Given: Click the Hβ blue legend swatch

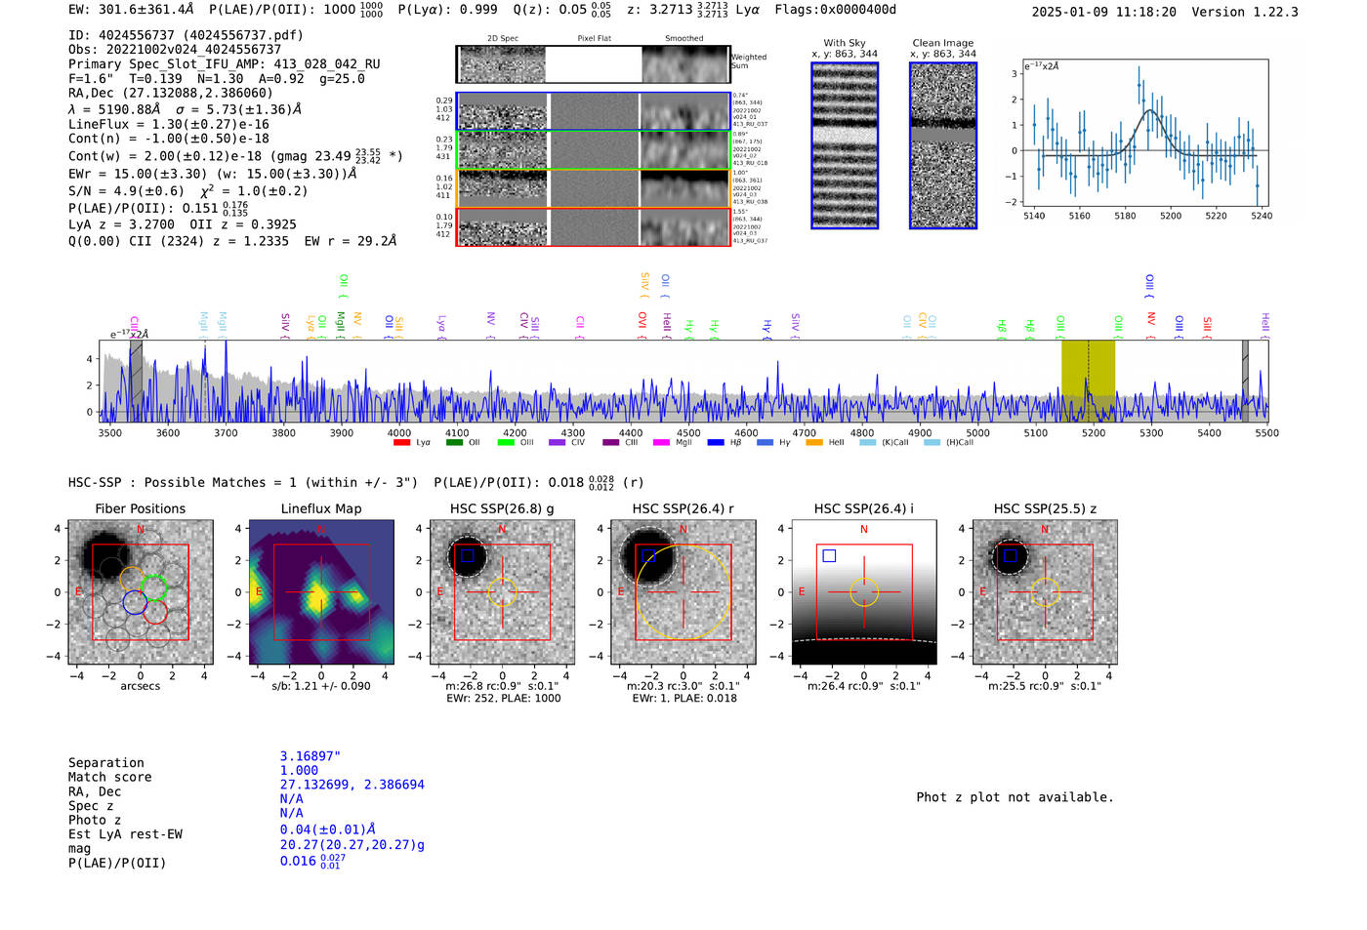Looking at the screenshot, I should pos(716,443).
